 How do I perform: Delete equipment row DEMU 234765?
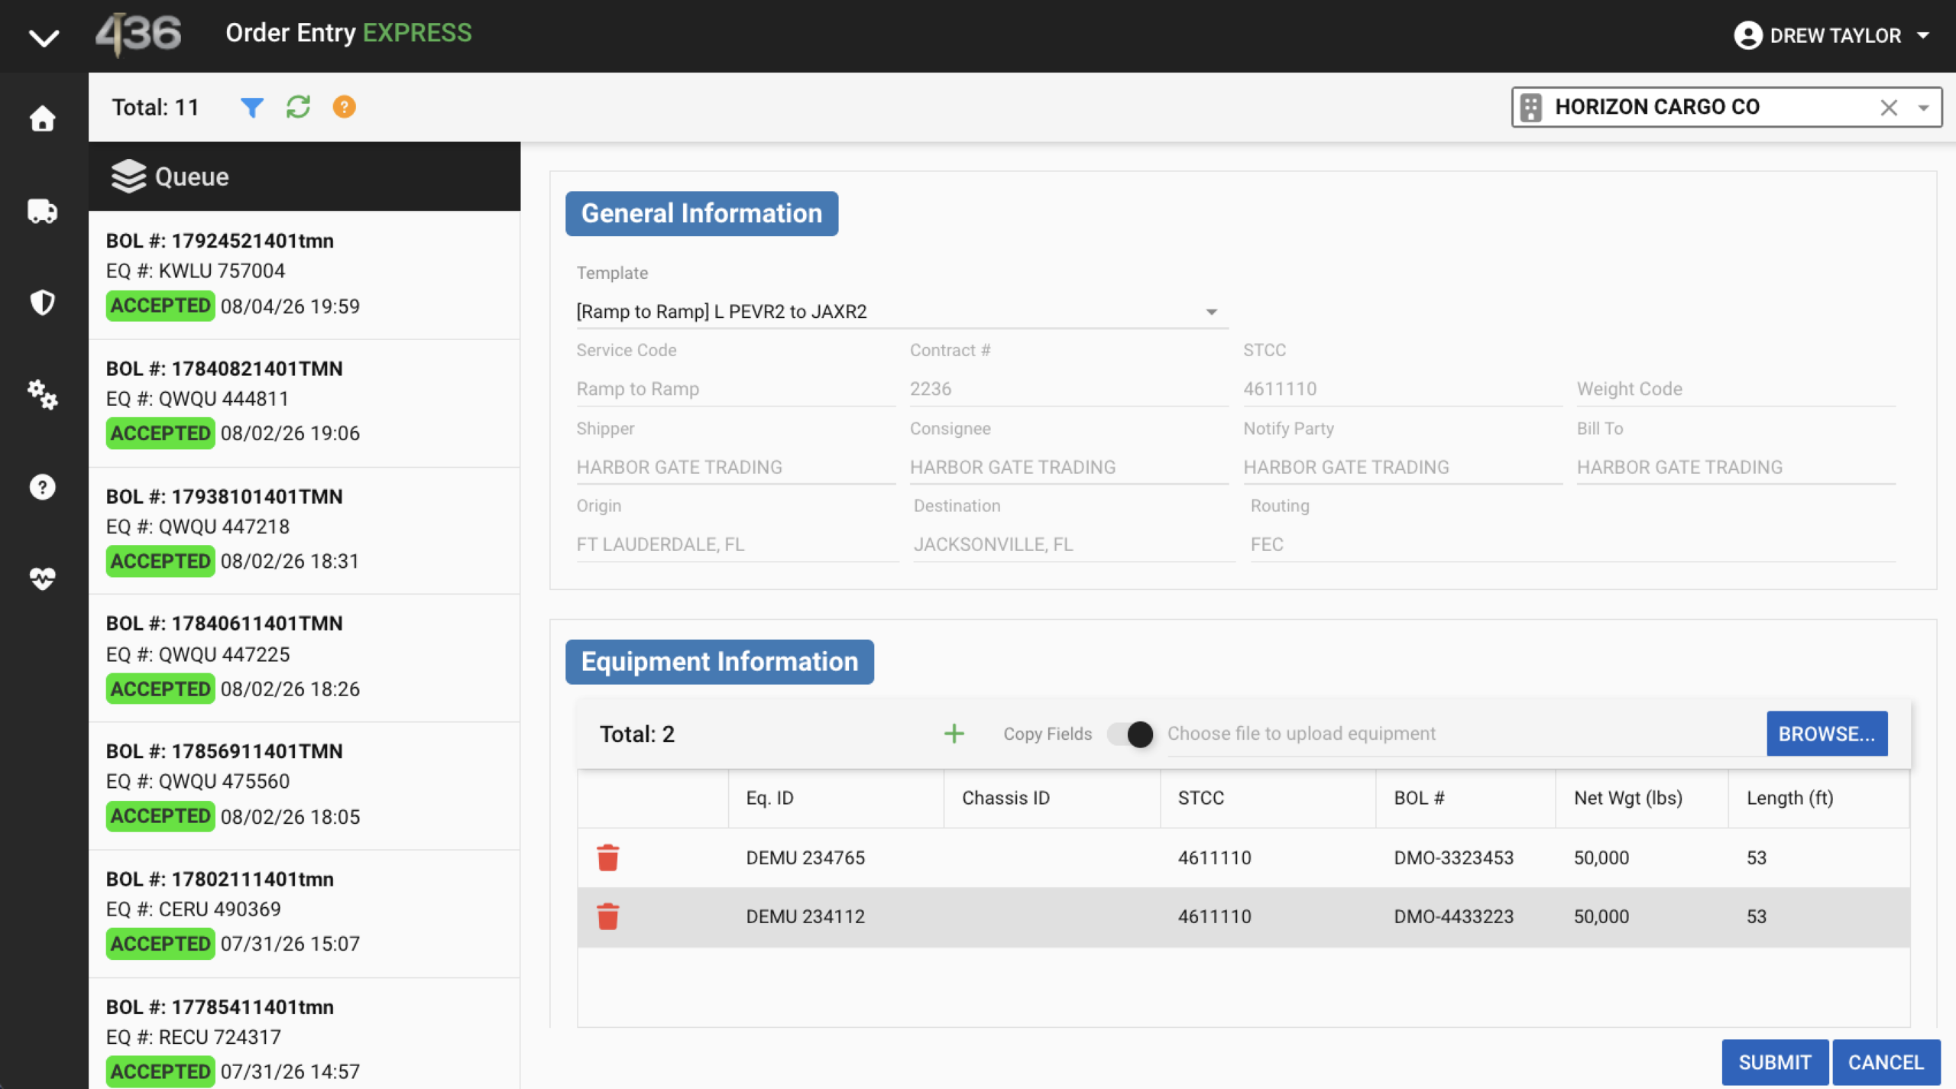(x=607, y=857)
